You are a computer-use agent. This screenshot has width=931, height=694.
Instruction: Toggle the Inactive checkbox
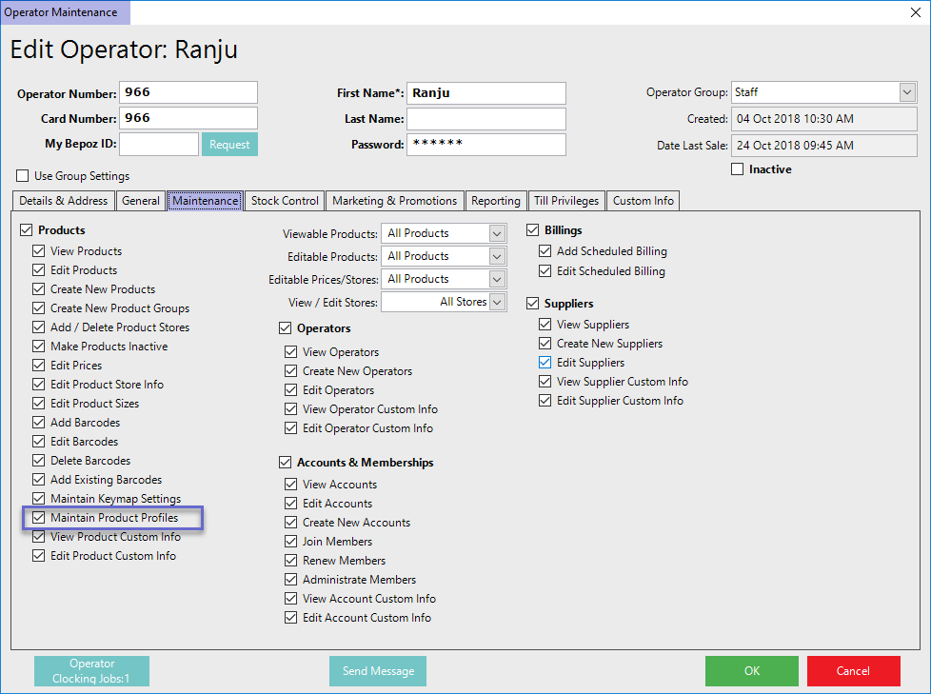(x=738, y=169)
